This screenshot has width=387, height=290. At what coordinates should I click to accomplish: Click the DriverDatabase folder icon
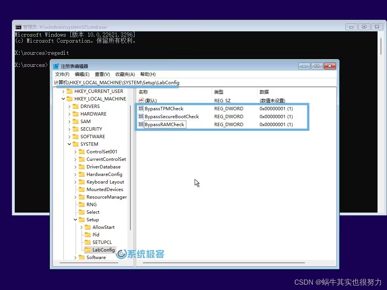(82, 167)
